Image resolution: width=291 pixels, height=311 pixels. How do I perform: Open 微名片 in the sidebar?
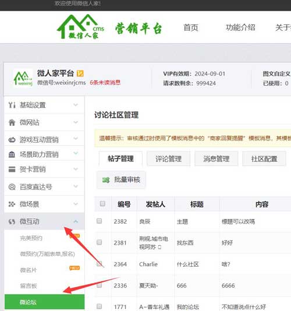tap(28, 270)
